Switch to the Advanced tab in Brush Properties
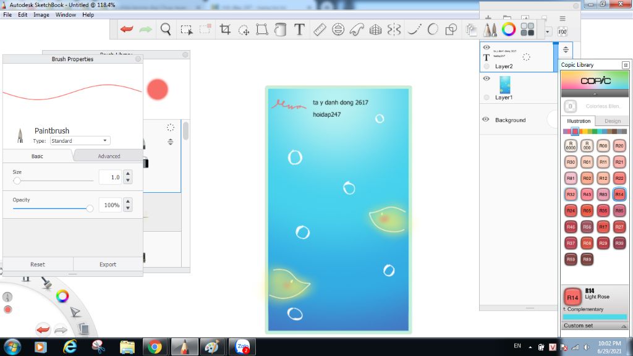 click(109, 156)
